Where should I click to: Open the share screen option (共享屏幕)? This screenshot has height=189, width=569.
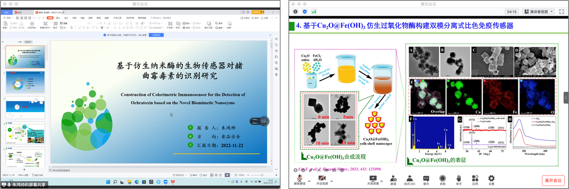point(373,179)
